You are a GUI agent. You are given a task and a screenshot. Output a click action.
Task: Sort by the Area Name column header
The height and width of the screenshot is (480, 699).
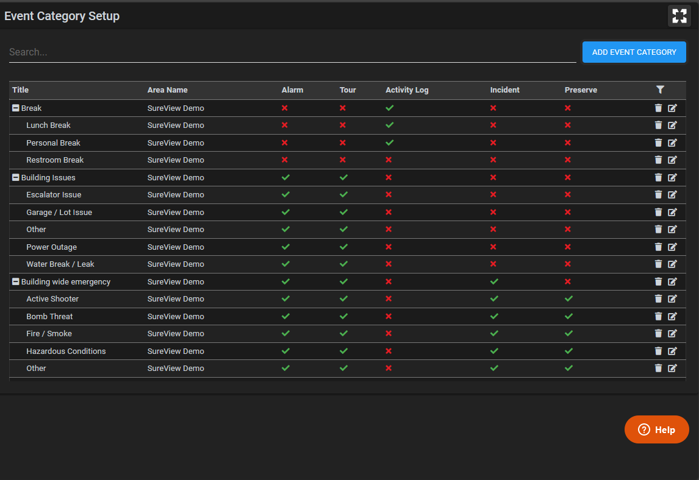pyautogui.click(x=168, y=90)
